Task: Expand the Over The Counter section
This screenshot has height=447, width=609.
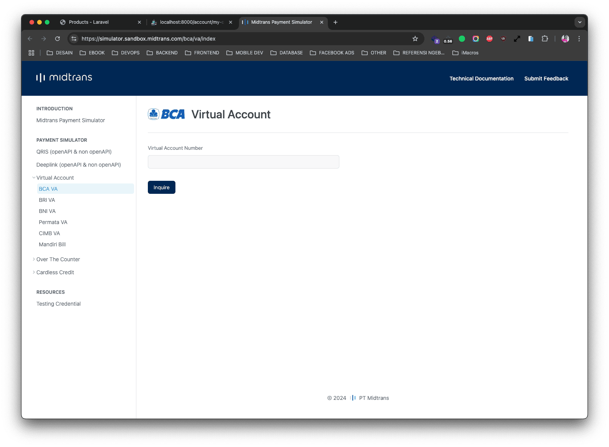Action: (34, 259)
